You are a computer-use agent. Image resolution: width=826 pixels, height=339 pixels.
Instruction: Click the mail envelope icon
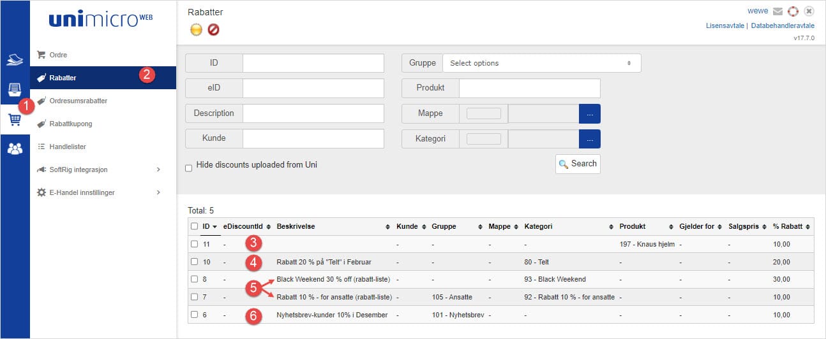coord(777,11)
